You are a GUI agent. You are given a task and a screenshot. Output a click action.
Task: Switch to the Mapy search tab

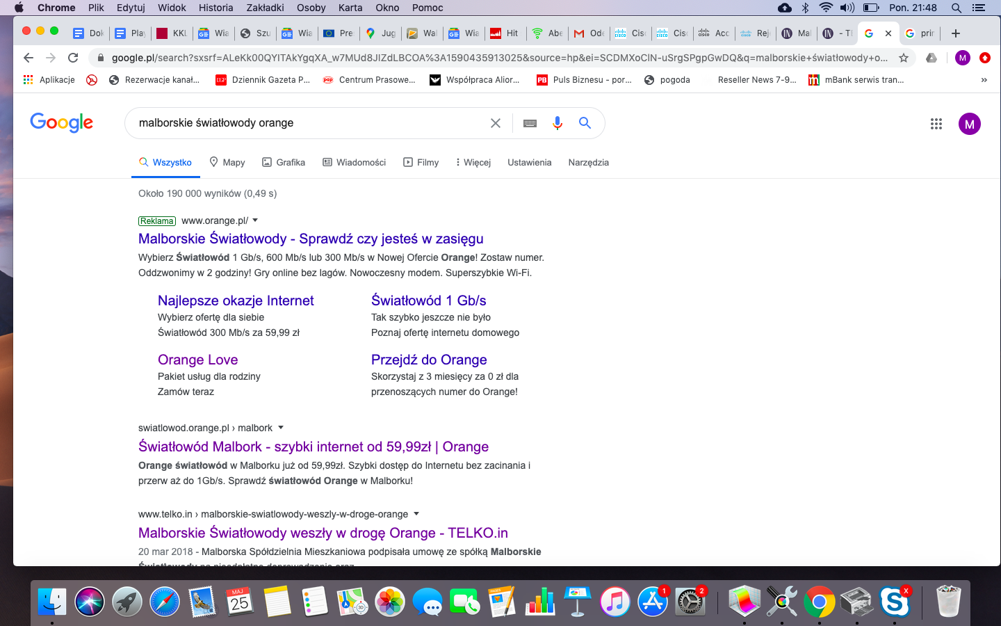[227, 162]
